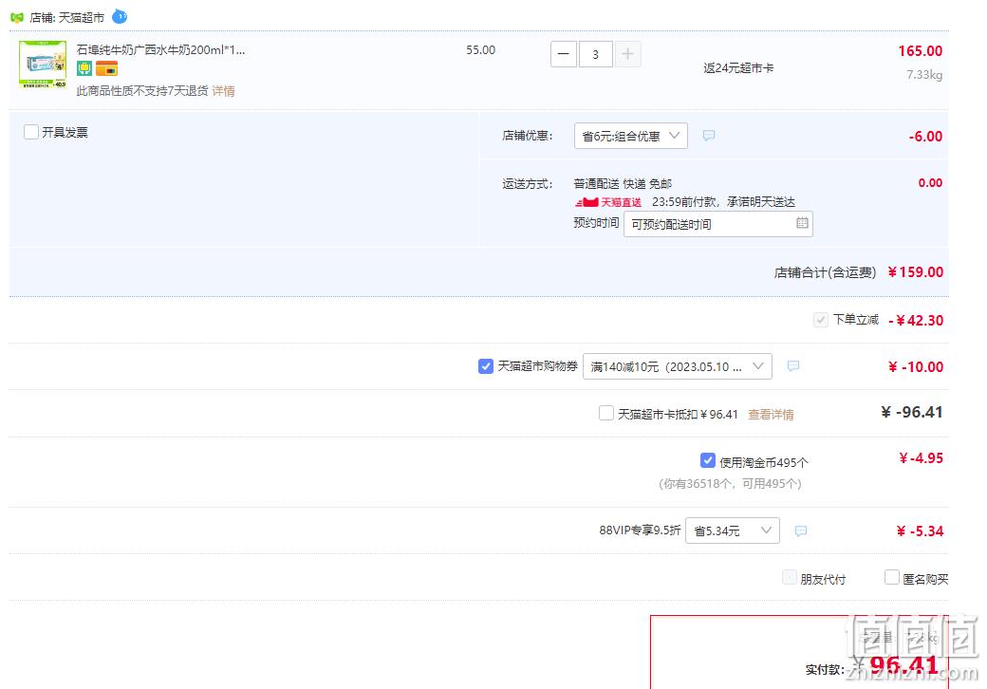The height and width of the screenshot is (689, 987).
Task: Click the 普通配送 快递 免邮 shipping text
Action: (623, 184)
